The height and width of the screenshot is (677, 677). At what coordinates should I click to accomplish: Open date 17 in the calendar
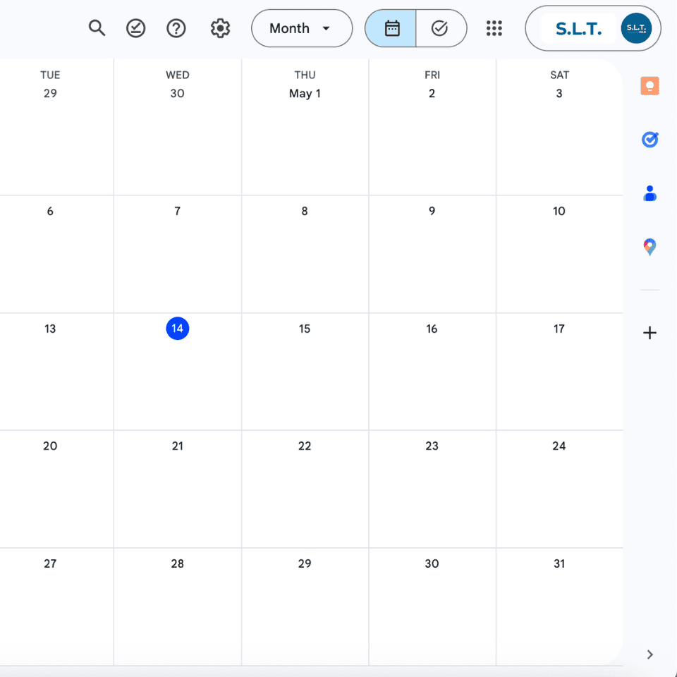click(559, 329)
